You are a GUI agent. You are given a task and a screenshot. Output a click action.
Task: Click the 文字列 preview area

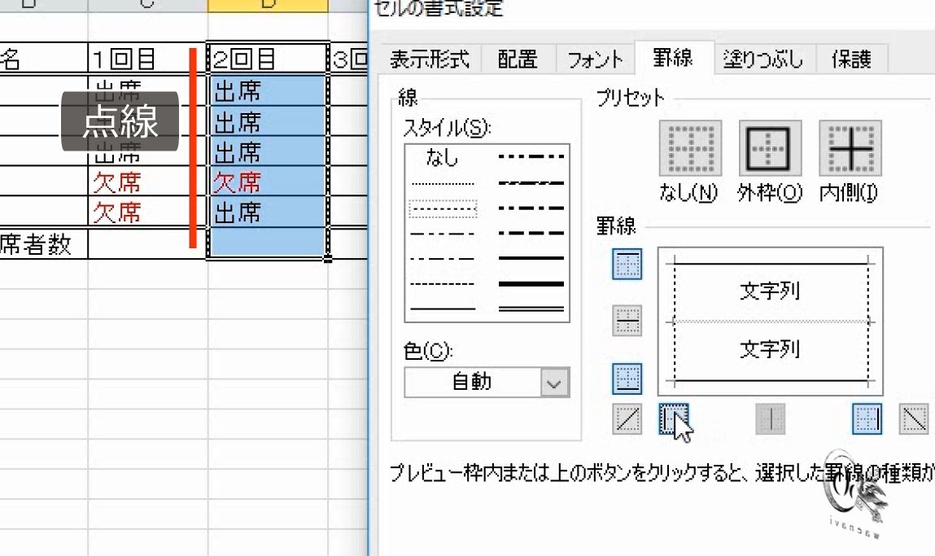[769, 291]
